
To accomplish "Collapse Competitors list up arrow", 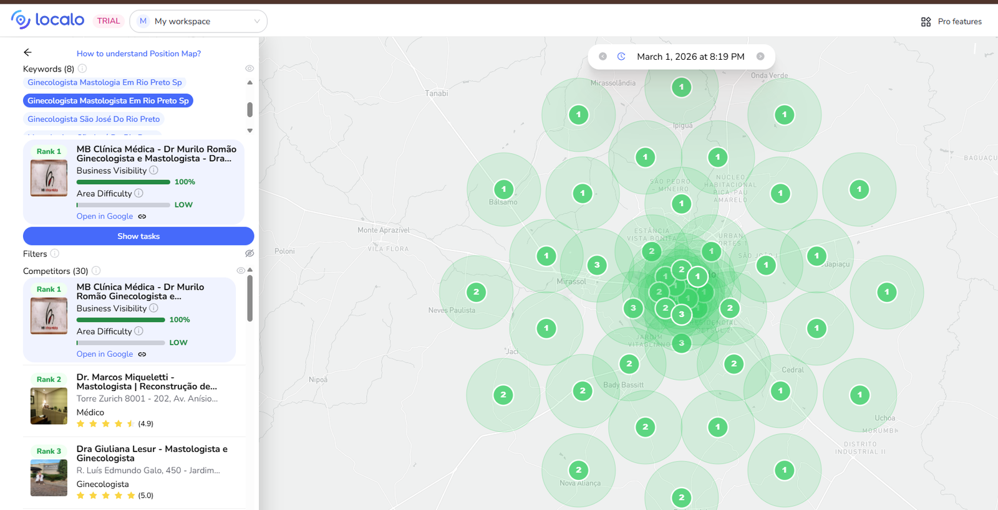I will tap(250, 270).
